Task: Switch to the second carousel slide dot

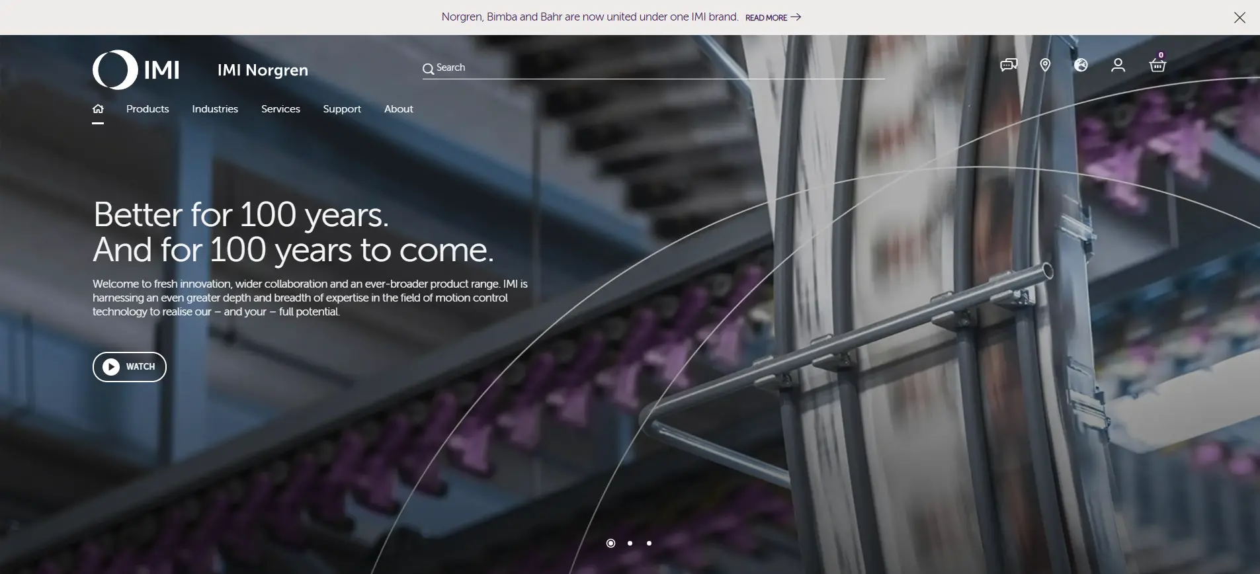Action: [x=630, y=543]
